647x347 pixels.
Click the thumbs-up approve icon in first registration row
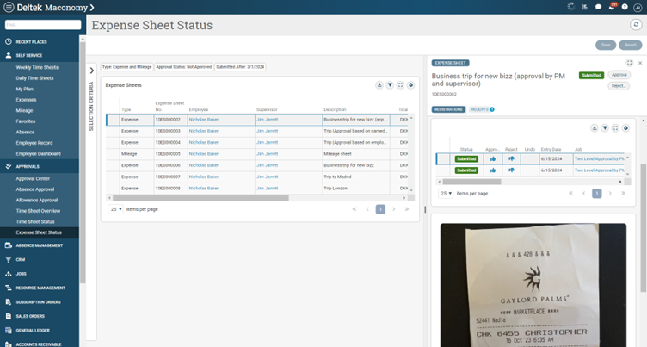coord(493,158)
